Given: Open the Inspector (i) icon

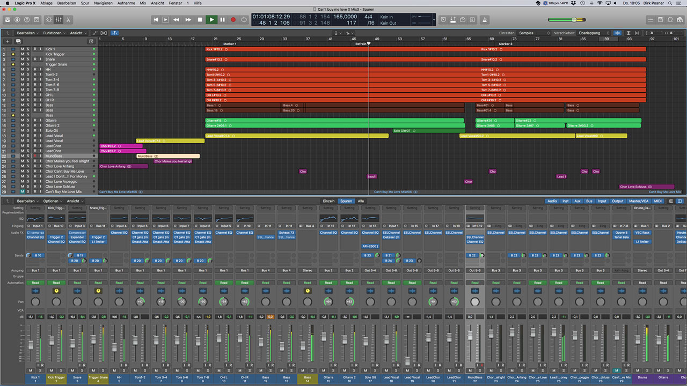Looking at the screenshot, I should 18,20.
